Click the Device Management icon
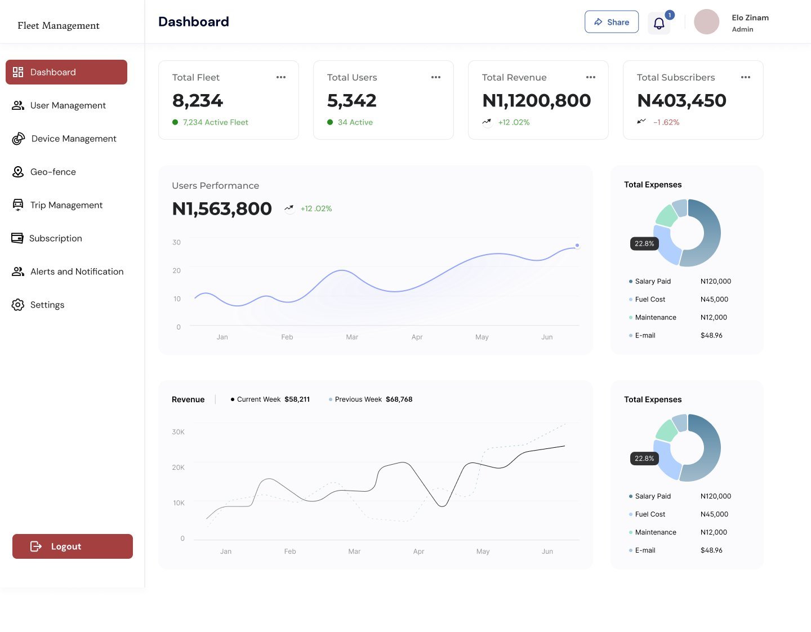The height and width of the screenshot is (632, 811). [x=19, y=139]
